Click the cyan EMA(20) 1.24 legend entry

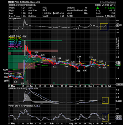tap(15, 41)
